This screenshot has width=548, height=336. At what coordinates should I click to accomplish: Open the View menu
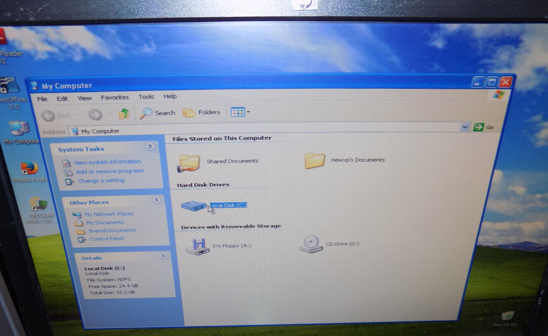coord(84,98)
